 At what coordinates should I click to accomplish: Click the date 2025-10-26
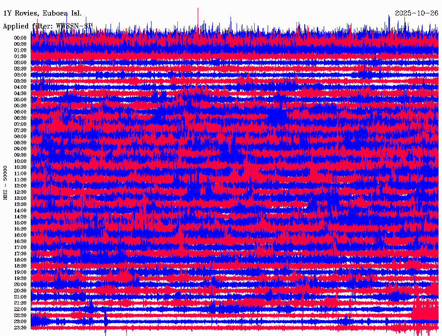click(x=416, y=13)
